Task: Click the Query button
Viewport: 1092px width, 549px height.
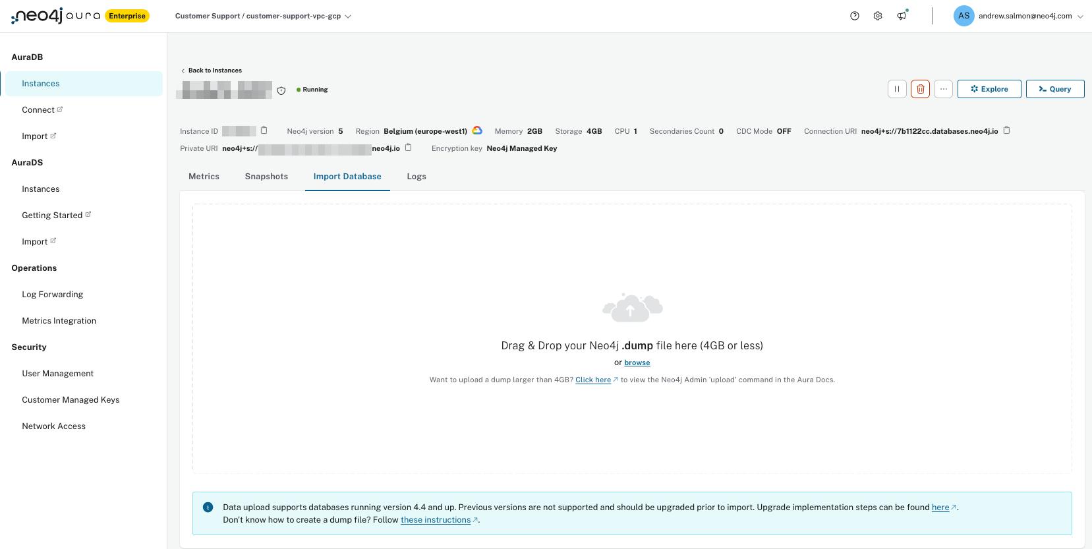Action: 1054,89
